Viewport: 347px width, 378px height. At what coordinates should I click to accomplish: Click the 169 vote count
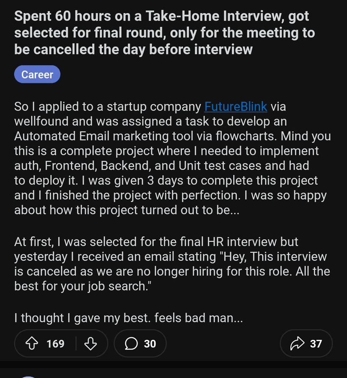[55, 344]
